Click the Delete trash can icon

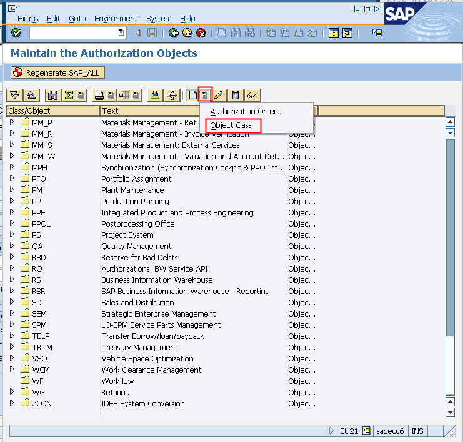coord(236,96)
